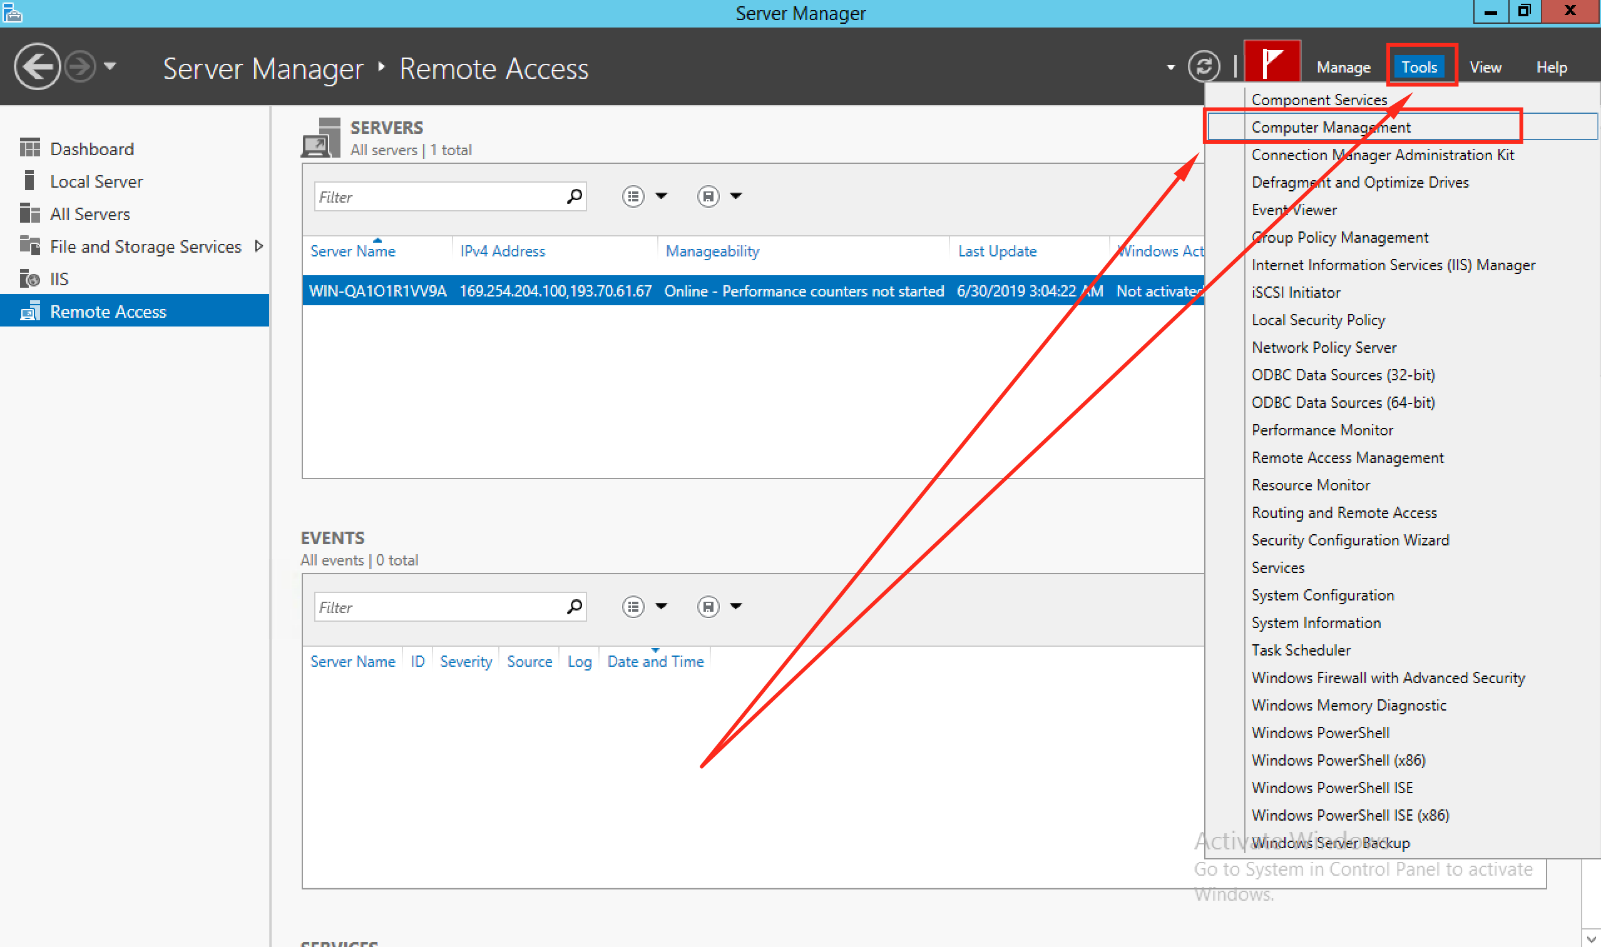This screenshot has height=947, width=1601.
Task: Click the Local Server sidebar icon
Action: pos(29,181)
